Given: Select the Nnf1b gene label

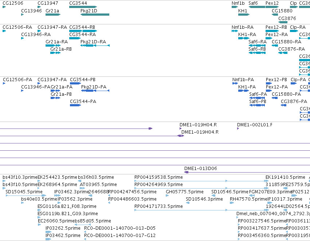Looking at the screenshot, I should tap(238, 3).
